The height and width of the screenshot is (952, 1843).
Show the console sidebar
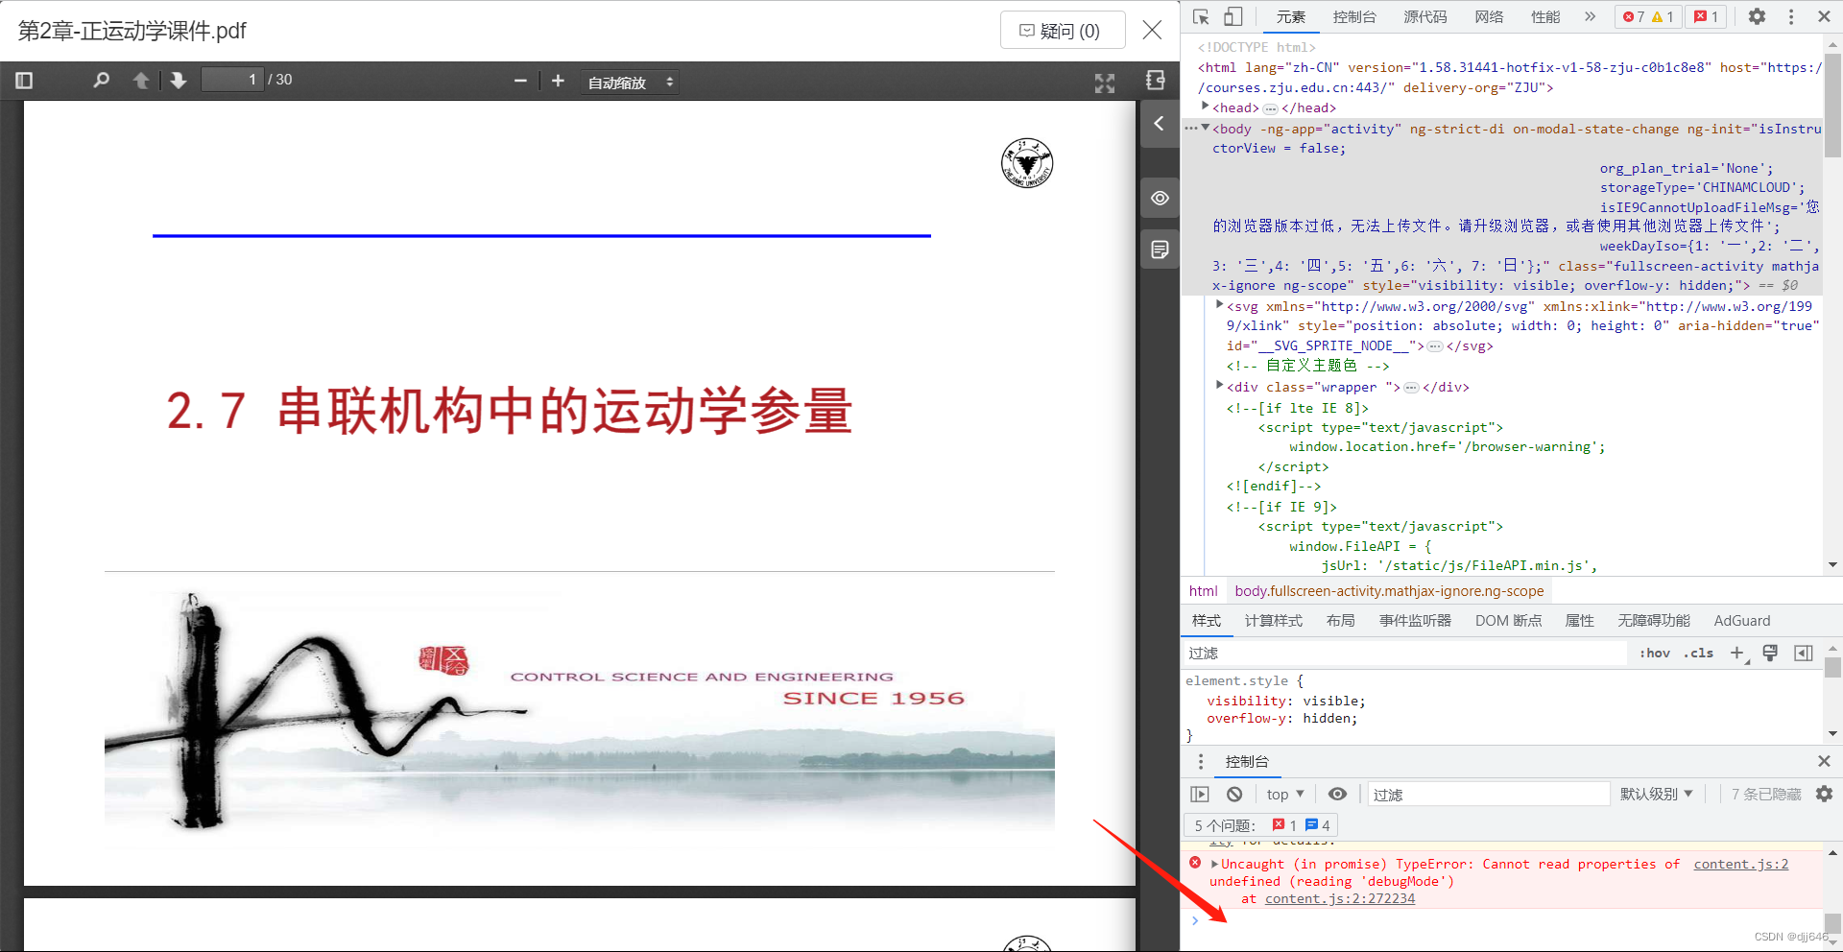[x=1200, y=794]
